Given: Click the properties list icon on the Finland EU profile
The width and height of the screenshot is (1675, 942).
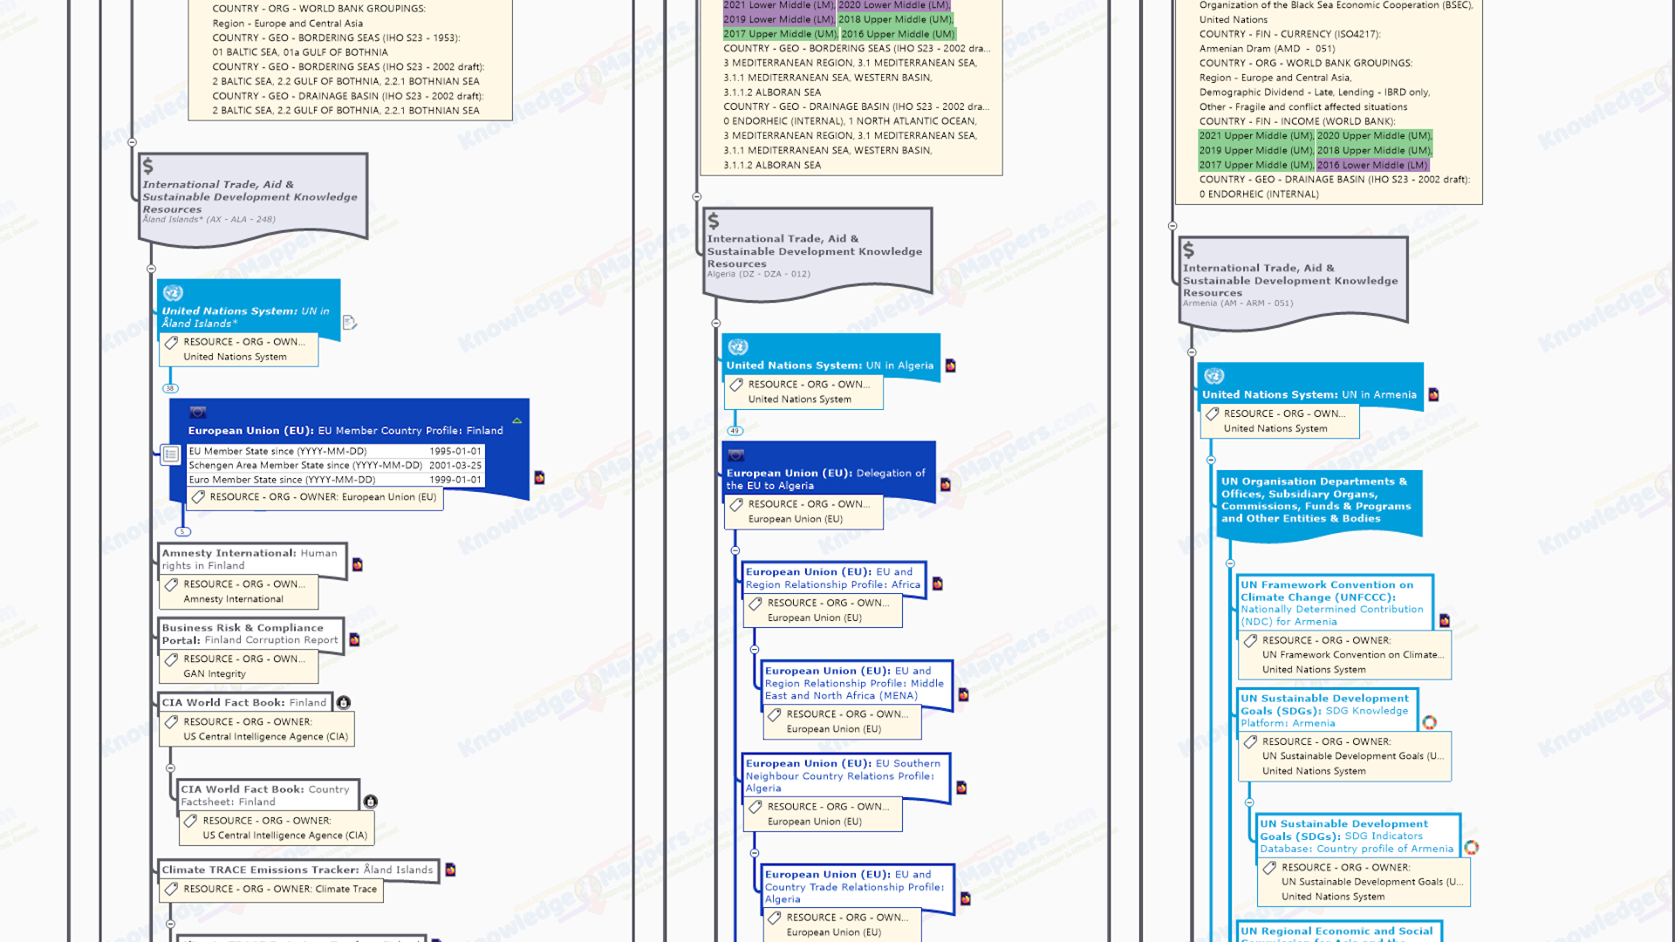Looking at the screenshot, I should click(171, 454).
